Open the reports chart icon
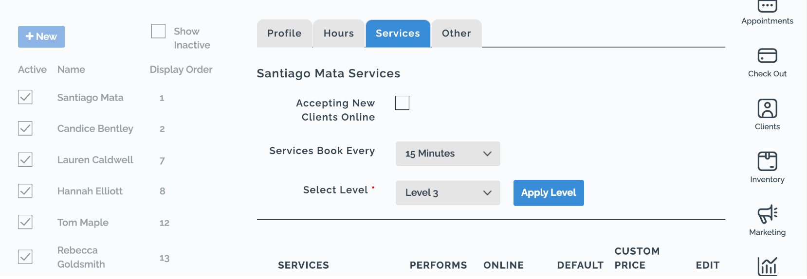807x279 pixels. [767, 266]
